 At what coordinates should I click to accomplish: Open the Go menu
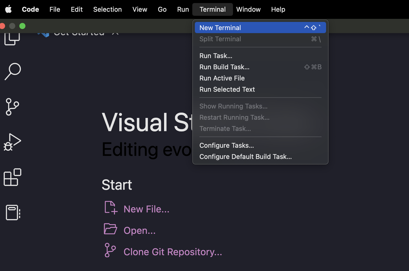[x=162, y=9]
